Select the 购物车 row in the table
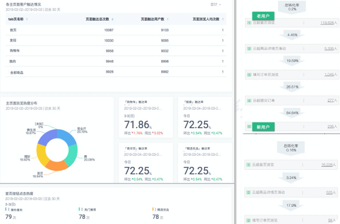340x224 pixels. 116,51
